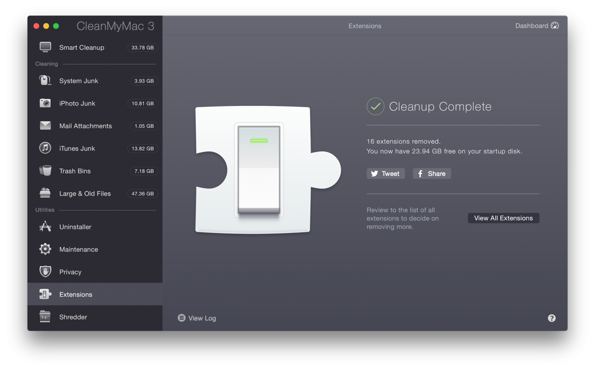The width and height of the screenshot is (595, 370).
Task: Click the iPhoto Junk camera icon
Action: click(x=45, y=103)
